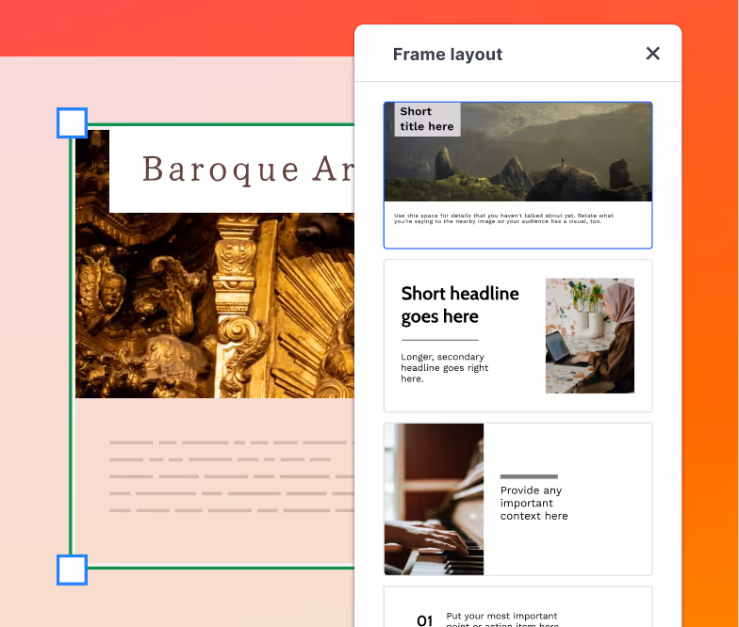
Task: Click 'Use this space for details' caption
Action: pos(503,218)
